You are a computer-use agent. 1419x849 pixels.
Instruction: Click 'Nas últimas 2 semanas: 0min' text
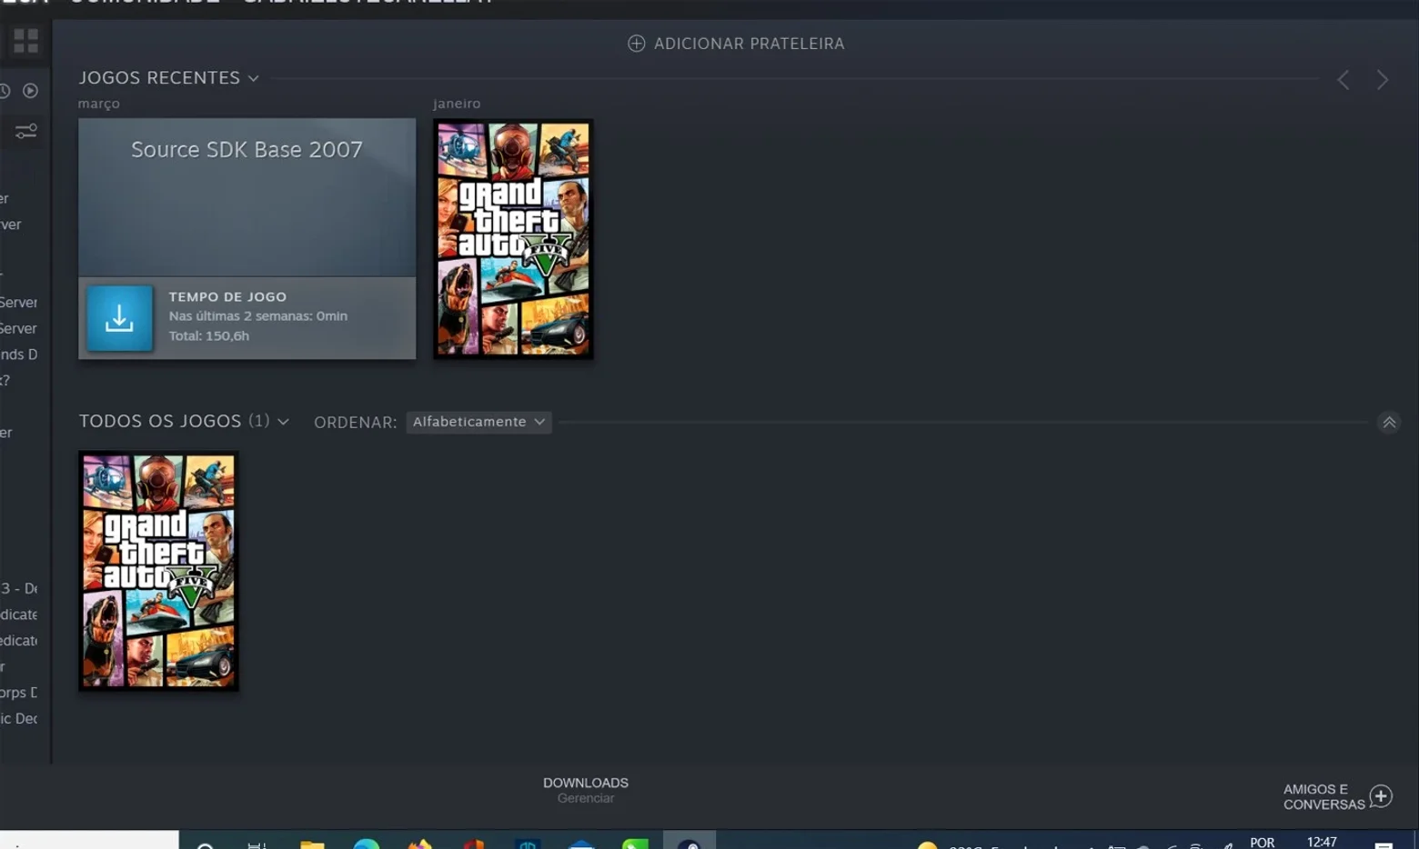point(258,315)
